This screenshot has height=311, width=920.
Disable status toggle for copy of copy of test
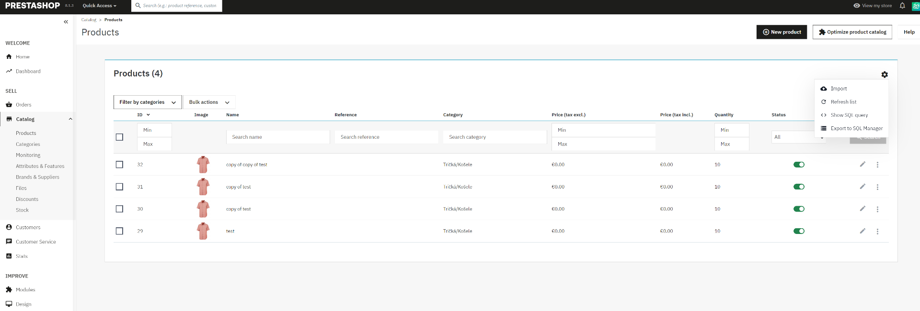click(799, 165)
